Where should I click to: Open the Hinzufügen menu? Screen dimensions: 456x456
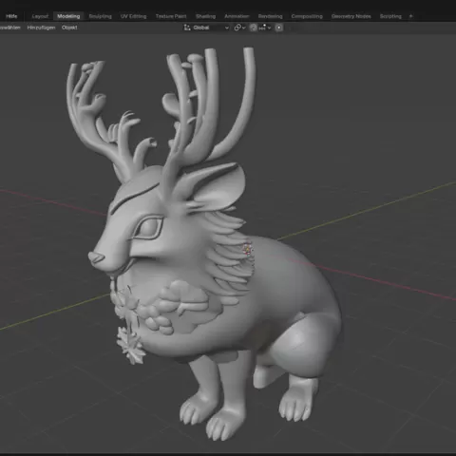41,28
